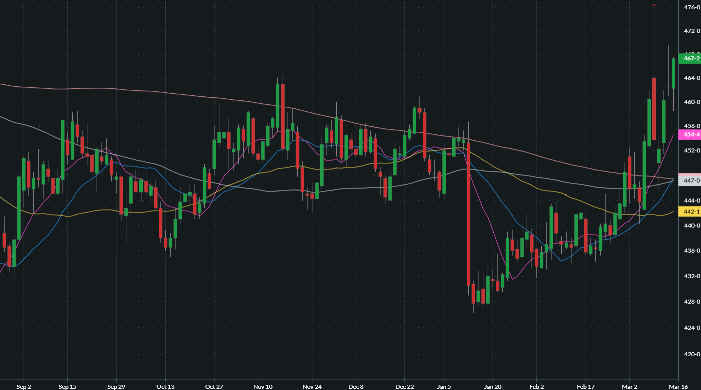Click the 476-0 price axis label
The width and height of the screenshot is (701, 390).
click(x=691, y=7)
